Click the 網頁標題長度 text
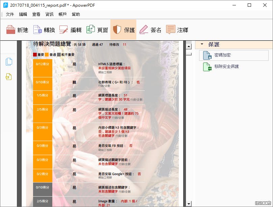273x207 pixels. coord(109,95)
